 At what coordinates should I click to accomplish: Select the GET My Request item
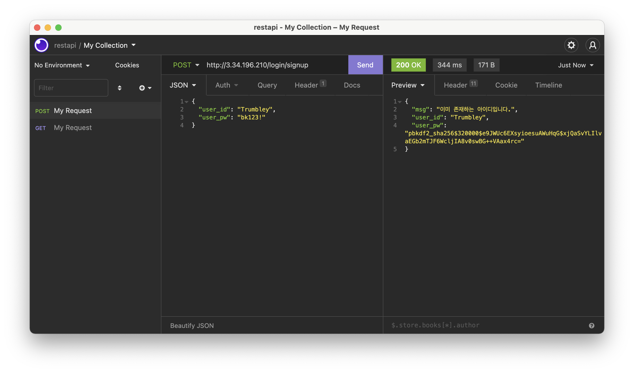pyautogui.click(x=73, y=128)
